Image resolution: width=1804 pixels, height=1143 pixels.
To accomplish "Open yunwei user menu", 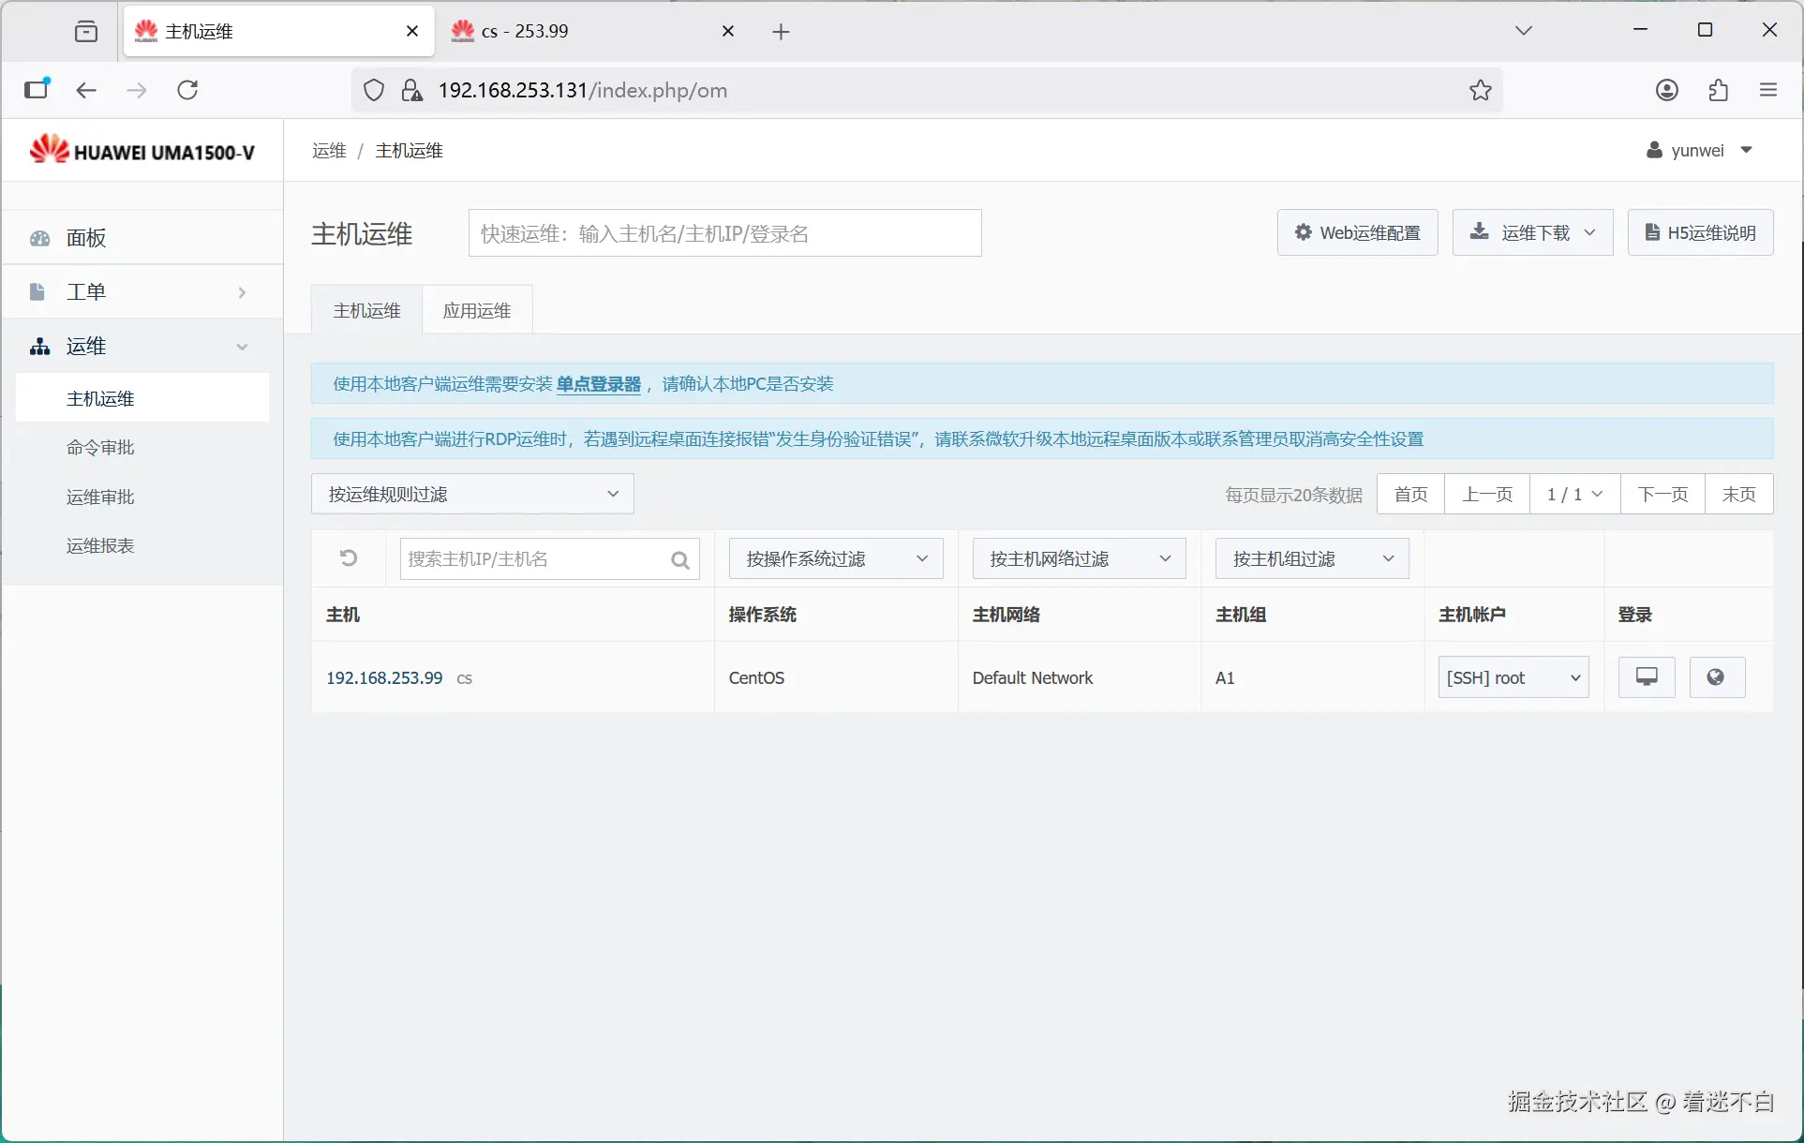I will [1698, 151].
